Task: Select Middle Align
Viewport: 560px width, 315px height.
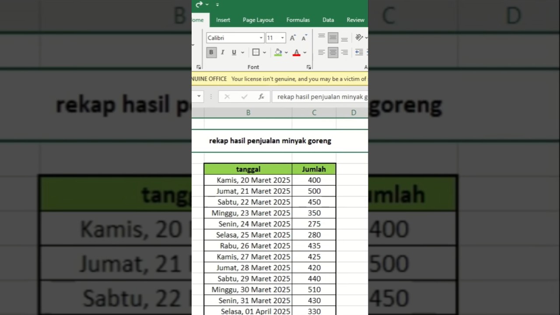Action: click(333, 38)
